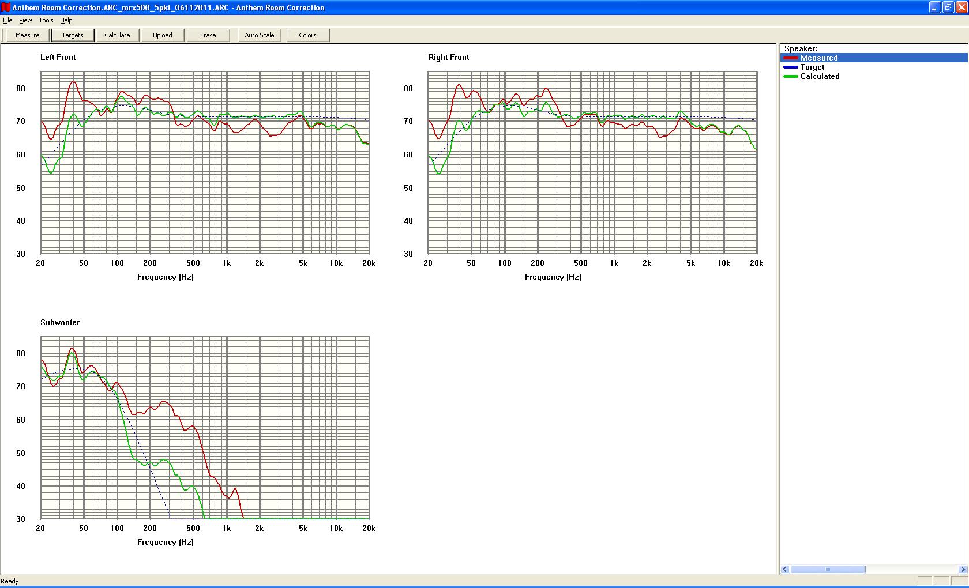Click the Calculate button
This screenshot has height=588, width=969.
117,35
